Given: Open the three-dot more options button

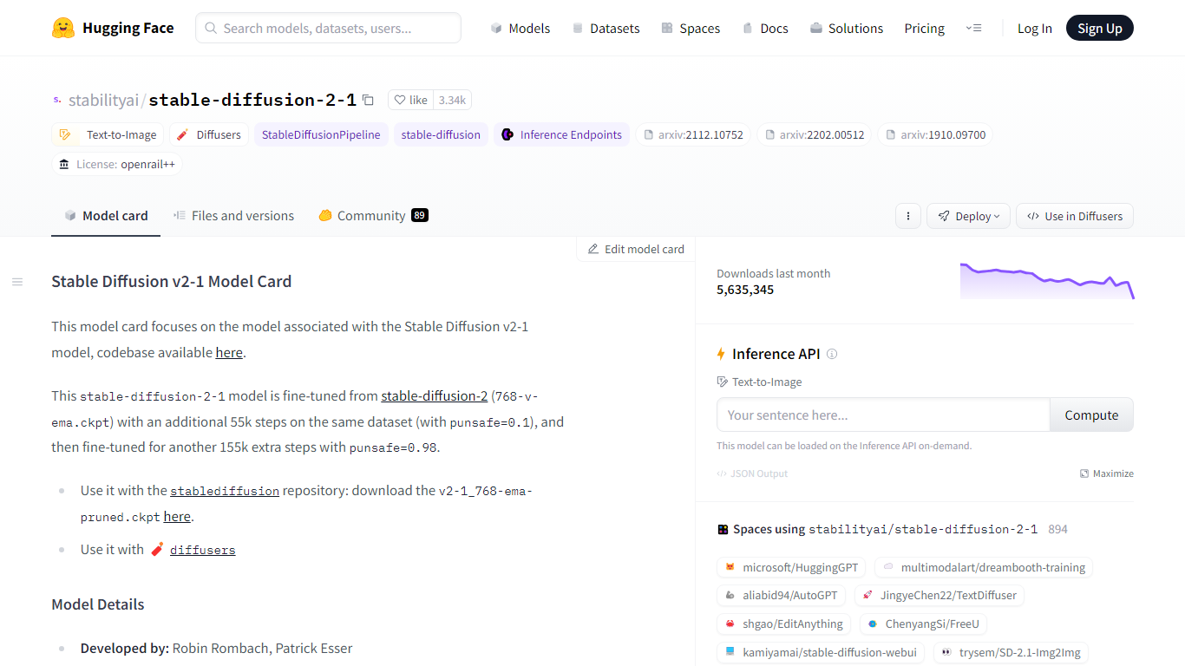Looking at the screenshot, I should [x=907, y=216].
